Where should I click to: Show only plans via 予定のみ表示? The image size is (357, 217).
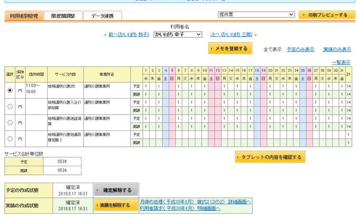click(300, 49)
